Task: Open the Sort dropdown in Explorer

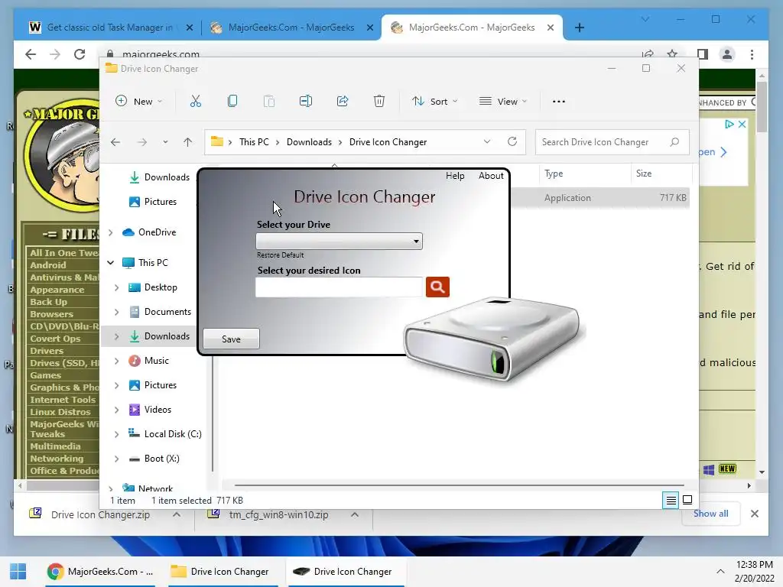Action: (434, 102)
